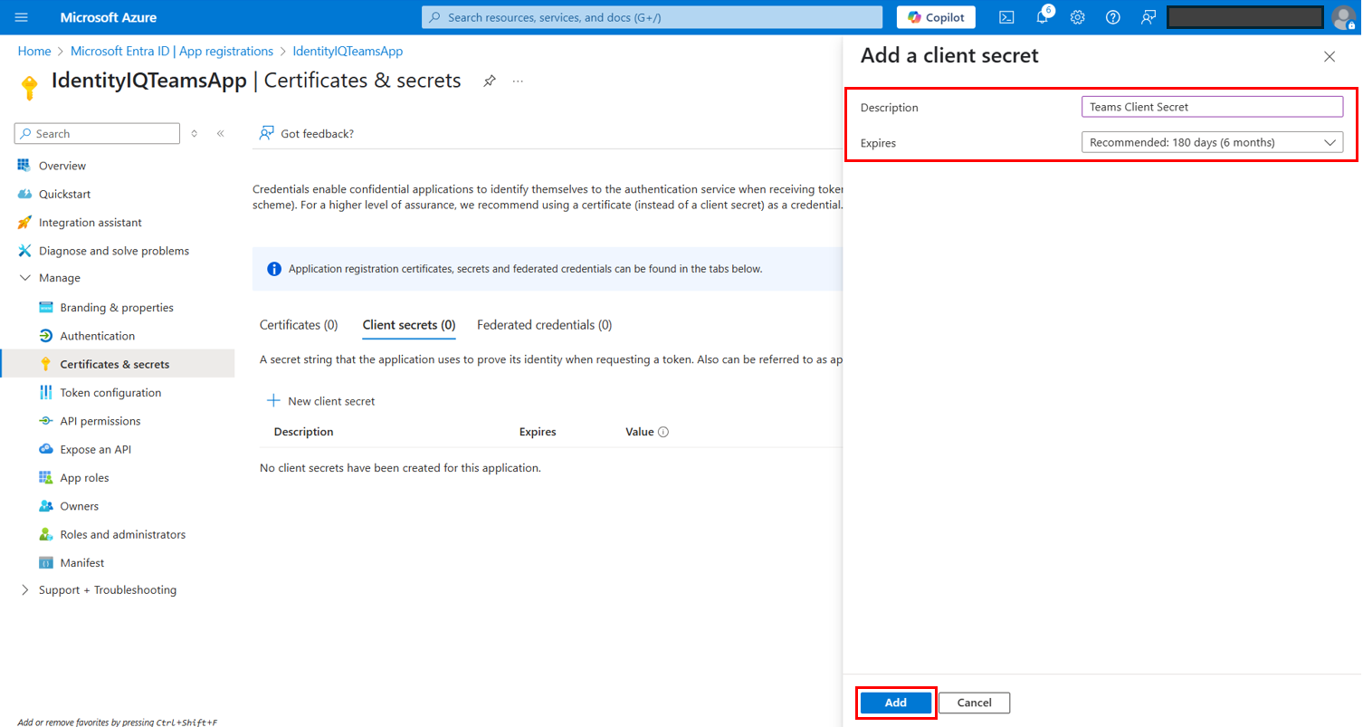1363x727 pixels.
Task: Open the Cloud Shell icon
Action: click(1006, 17)
